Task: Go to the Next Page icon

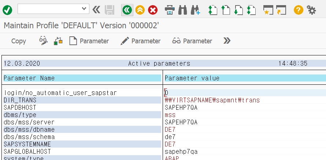Action: (x=238, y=10)
